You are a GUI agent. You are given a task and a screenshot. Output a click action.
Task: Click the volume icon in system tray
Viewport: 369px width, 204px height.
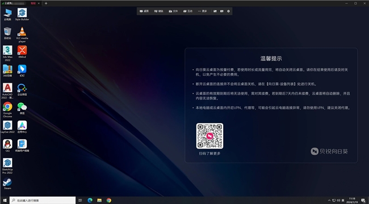[338, 201]
